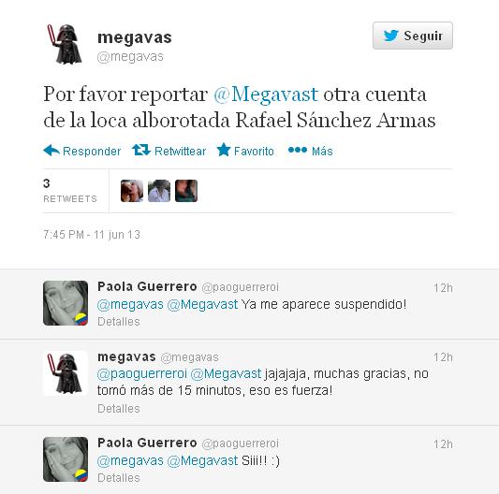Click the Responder reply arrow icon

[51, 150]
